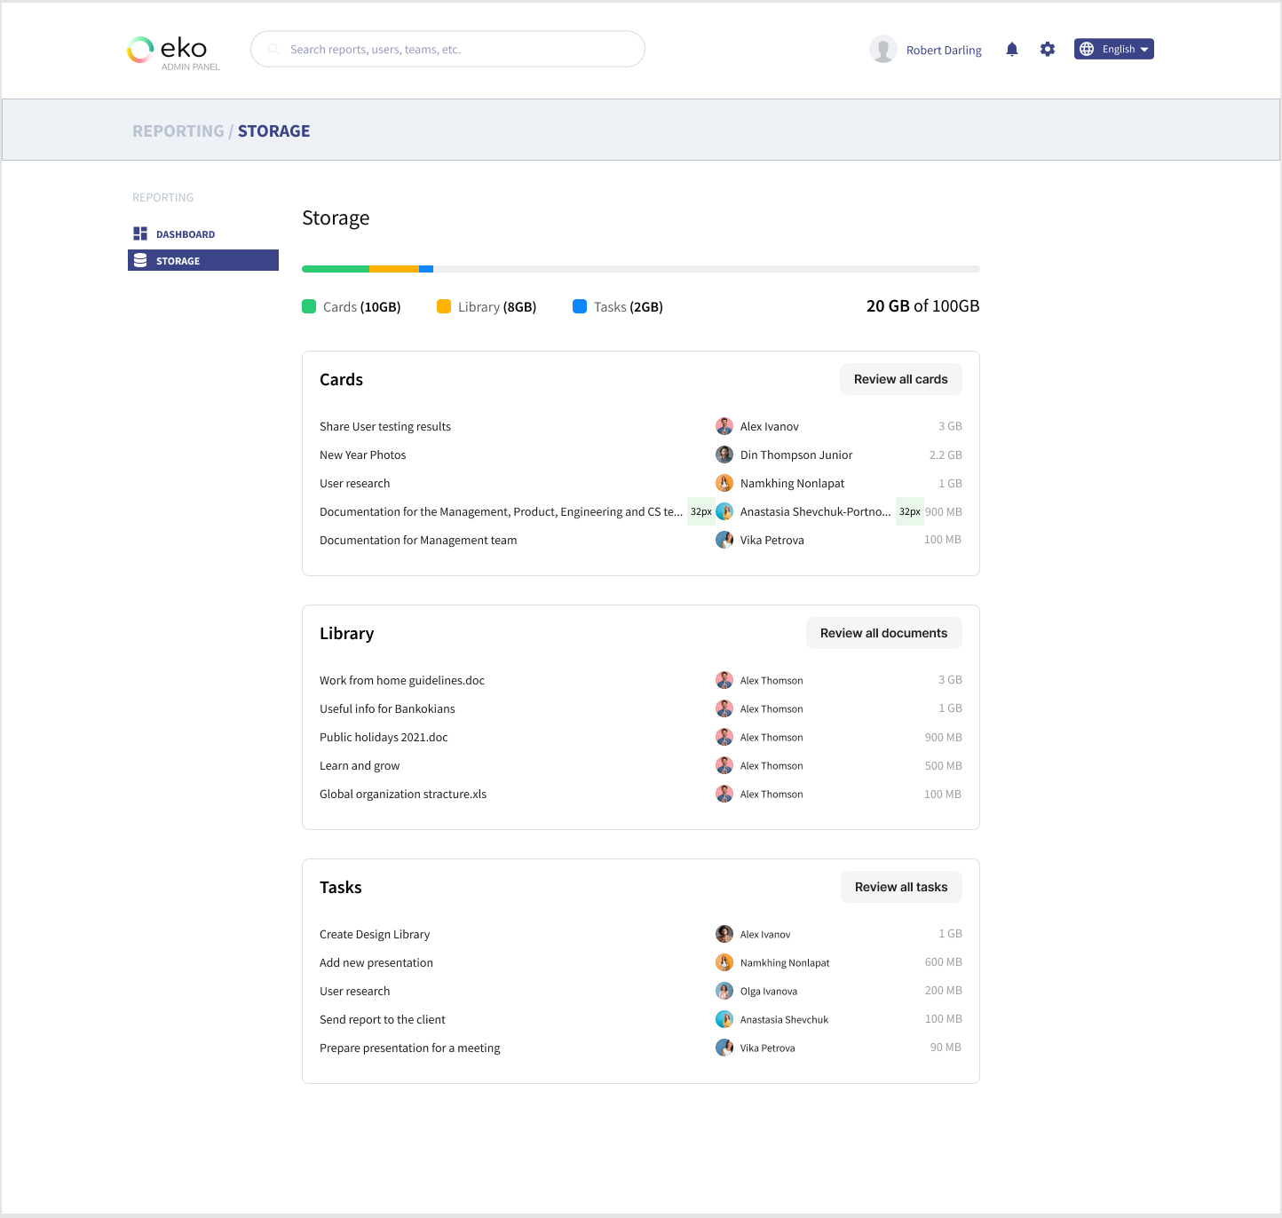Click the blue Tasks legend swatch
Image resolution: width=1282 pixels, height=1218 pixels.
[x=580, y=306]
